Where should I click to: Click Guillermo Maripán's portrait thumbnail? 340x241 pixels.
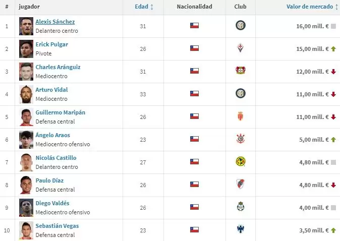point(26,117)
